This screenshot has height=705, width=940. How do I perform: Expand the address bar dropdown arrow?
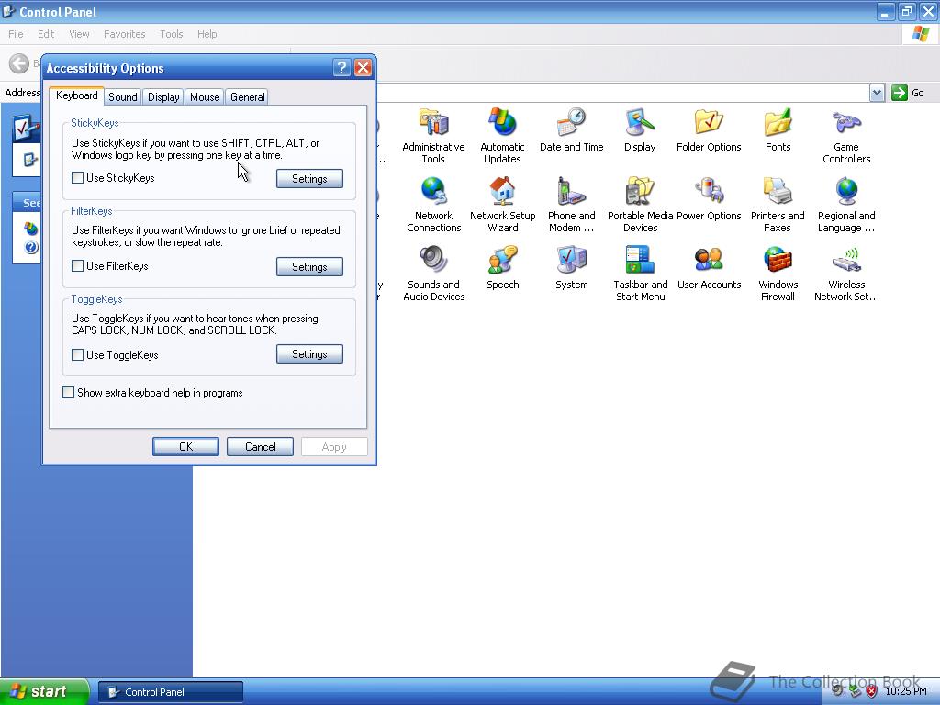pos(877,93)
